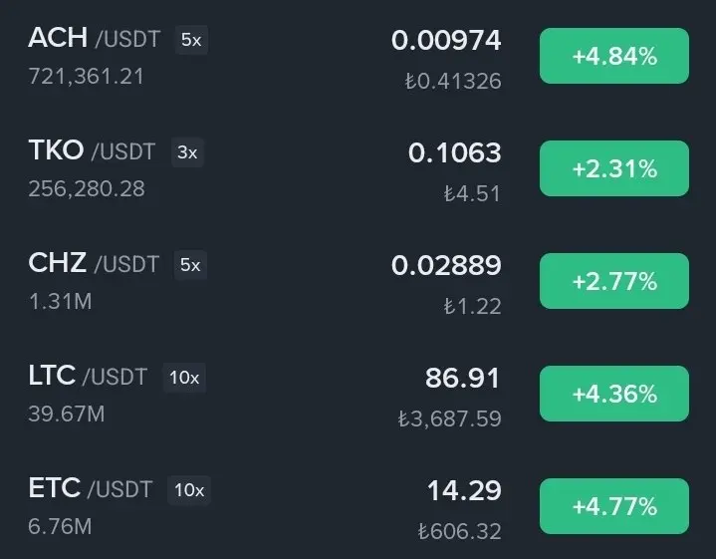Select the TKO price 0.1063

(455, 152)
